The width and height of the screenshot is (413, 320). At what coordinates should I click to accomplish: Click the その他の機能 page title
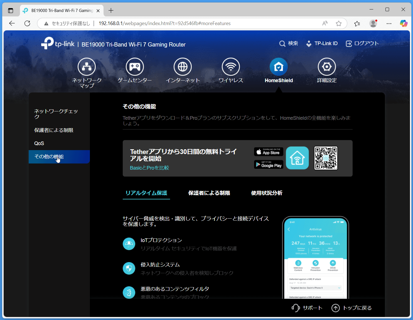coord(139,107)
